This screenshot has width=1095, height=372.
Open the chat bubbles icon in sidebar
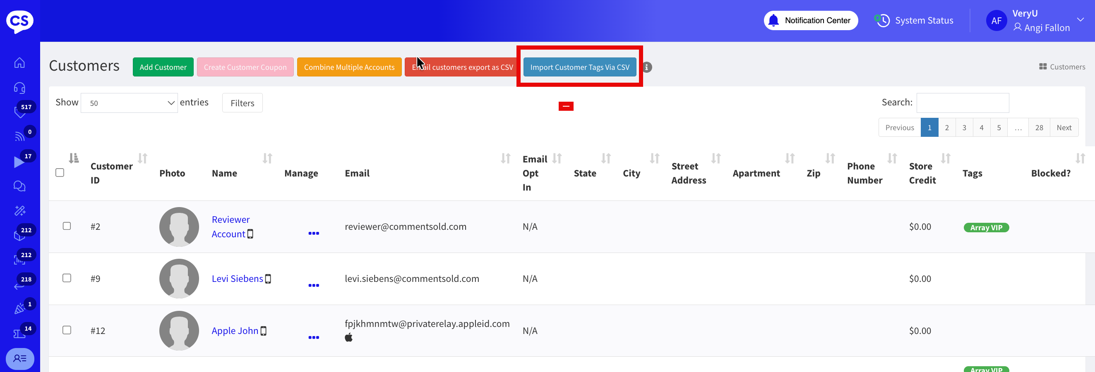click(x=19, y=186)
